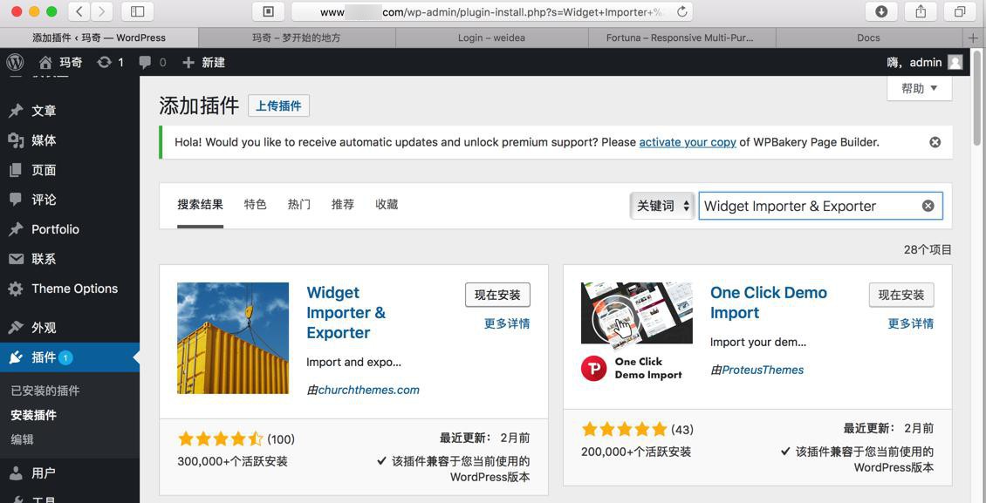Visit churchthemes.com author link

368,390
